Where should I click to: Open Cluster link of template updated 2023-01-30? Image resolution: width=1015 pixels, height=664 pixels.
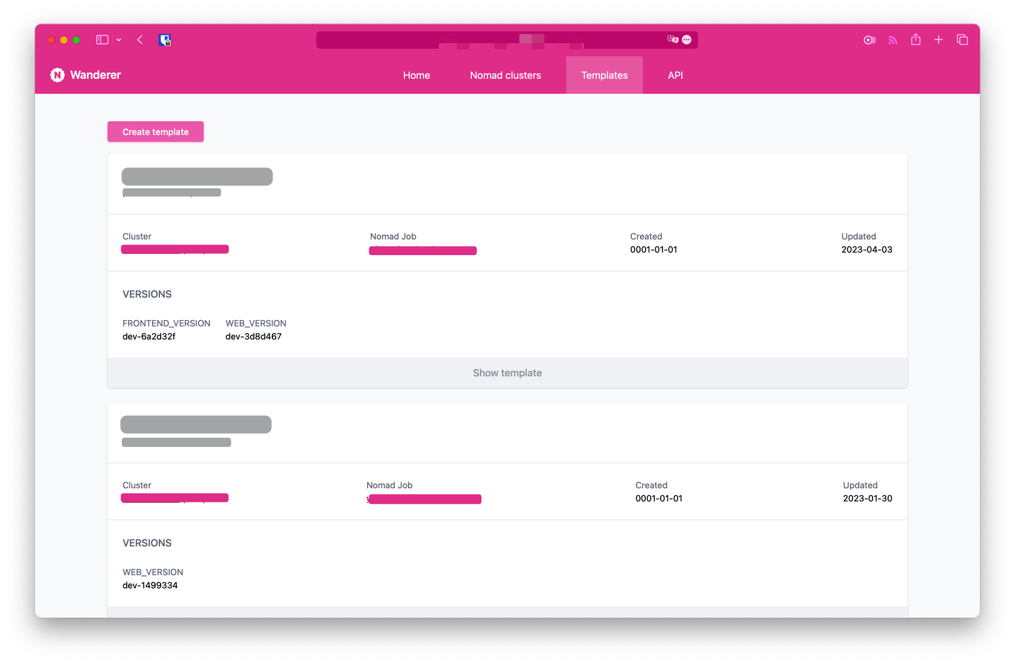tap(175, 498)
